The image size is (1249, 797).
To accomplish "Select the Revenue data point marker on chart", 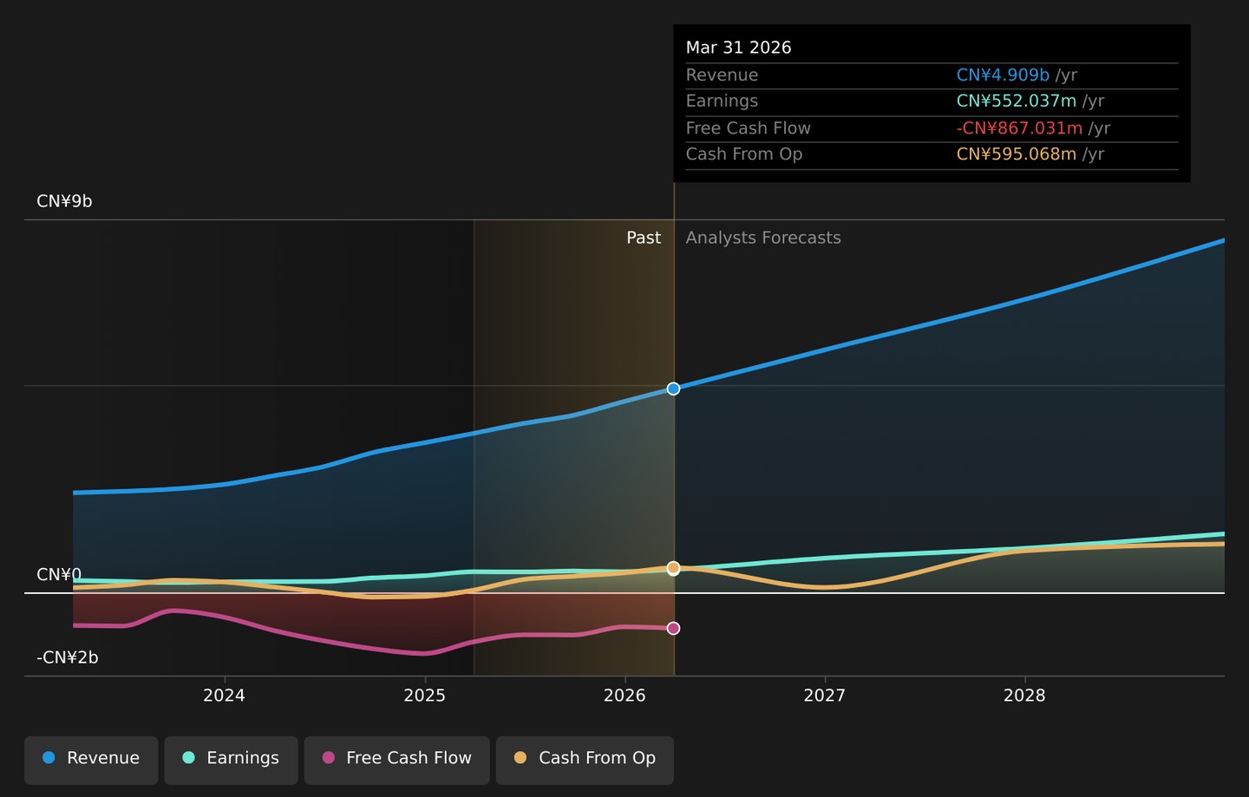I will coord(673,389).
